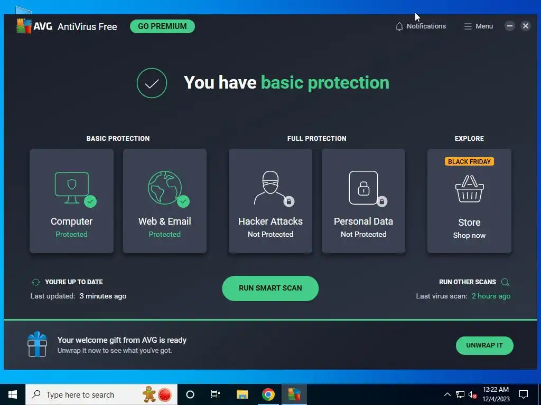This screenshot has height=405, width=541.
Task: Click the green check badge on Computer
Action: [90, 201]
